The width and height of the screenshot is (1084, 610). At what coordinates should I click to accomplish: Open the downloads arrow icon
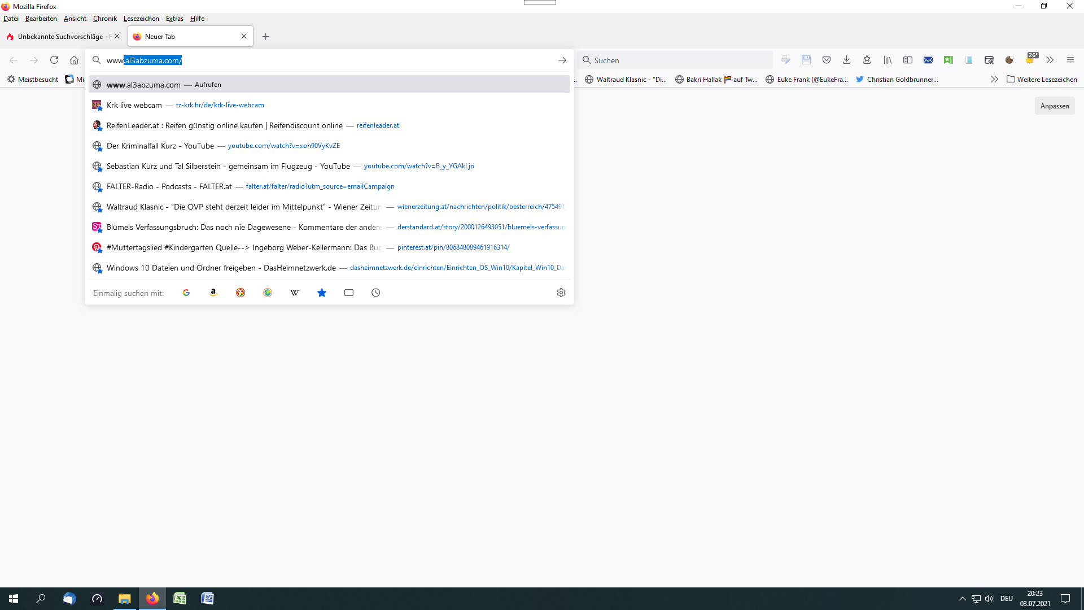coord(847,60)
